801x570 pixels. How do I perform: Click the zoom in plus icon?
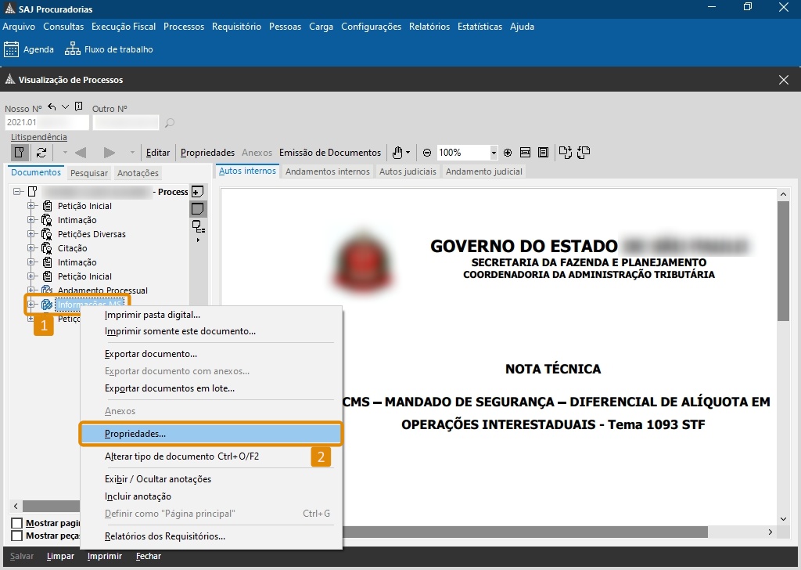point(508,153)
